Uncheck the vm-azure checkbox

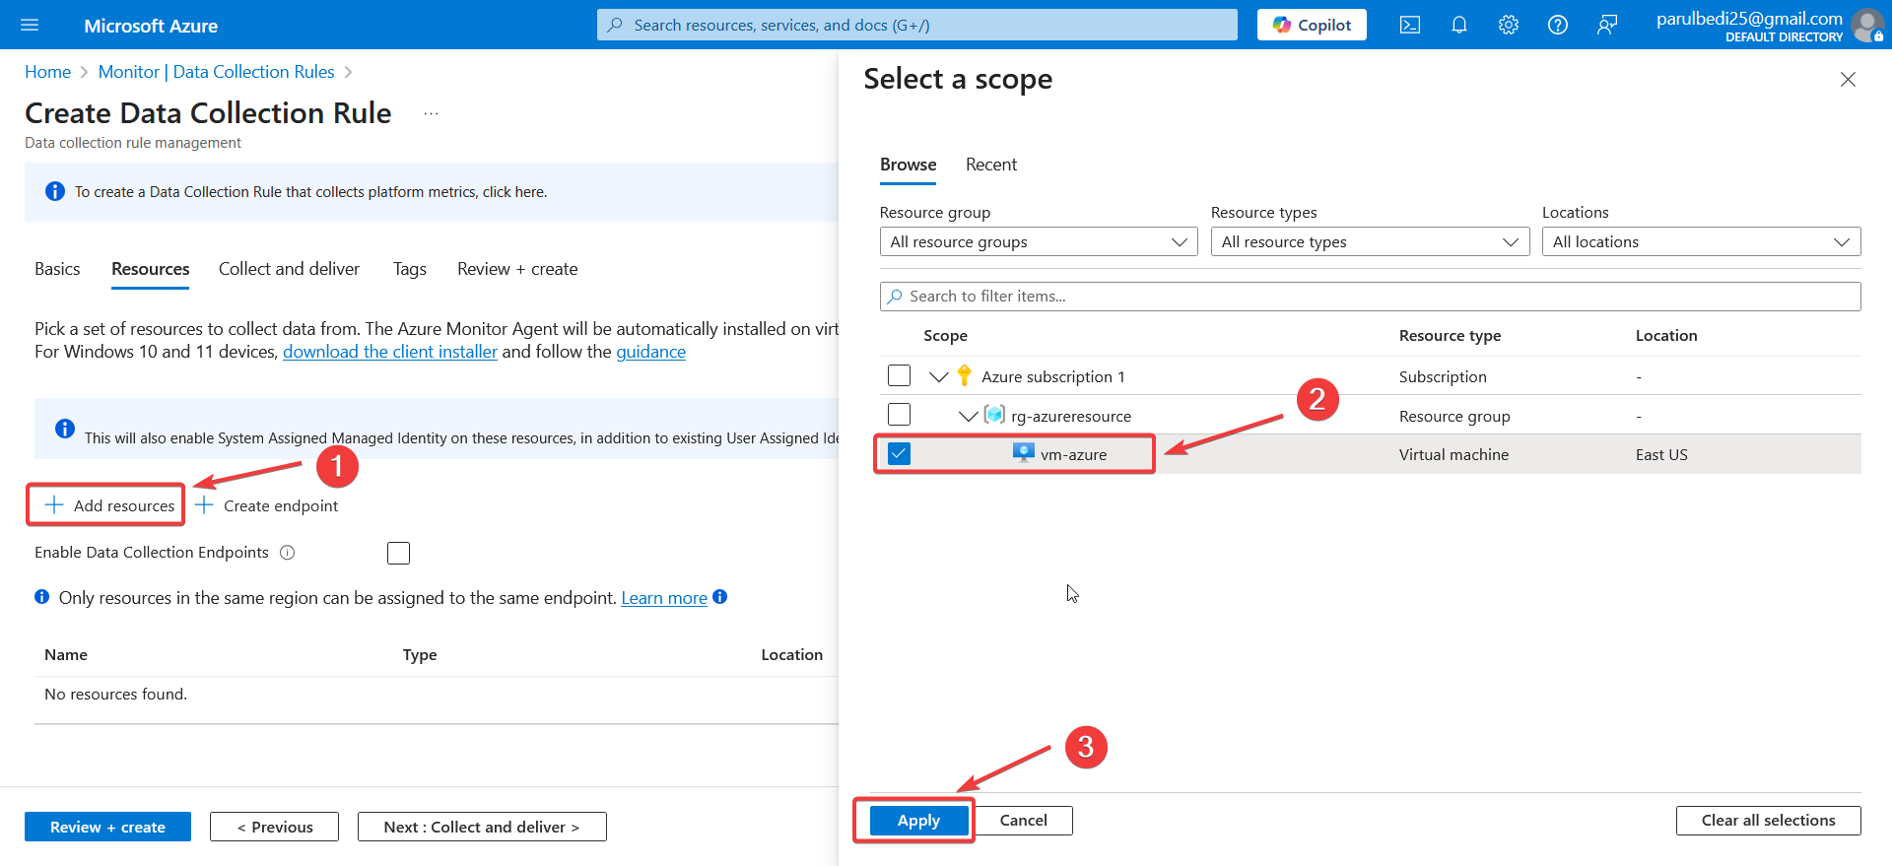(x=899, y=453)
